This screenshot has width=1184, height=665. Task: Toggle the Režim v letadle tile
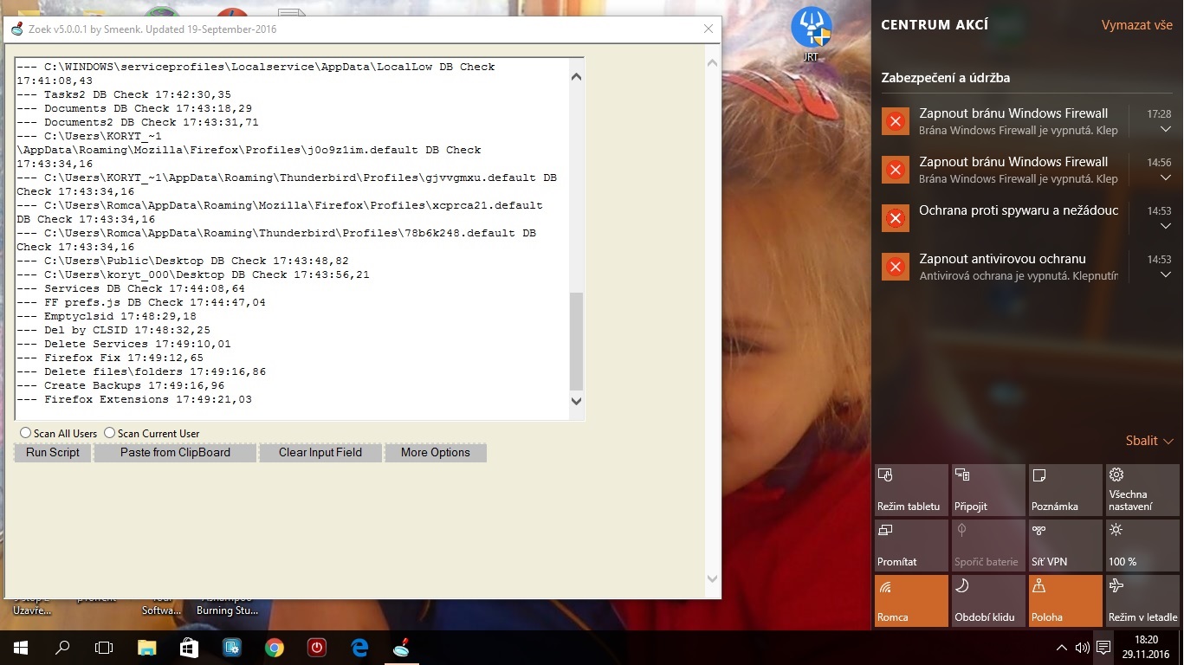tap(1142, 601)
